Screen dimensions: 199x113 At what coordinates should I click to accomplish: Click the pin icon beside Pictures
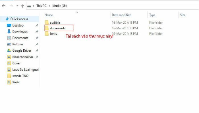pyautogui.click(x=37, y=44)
